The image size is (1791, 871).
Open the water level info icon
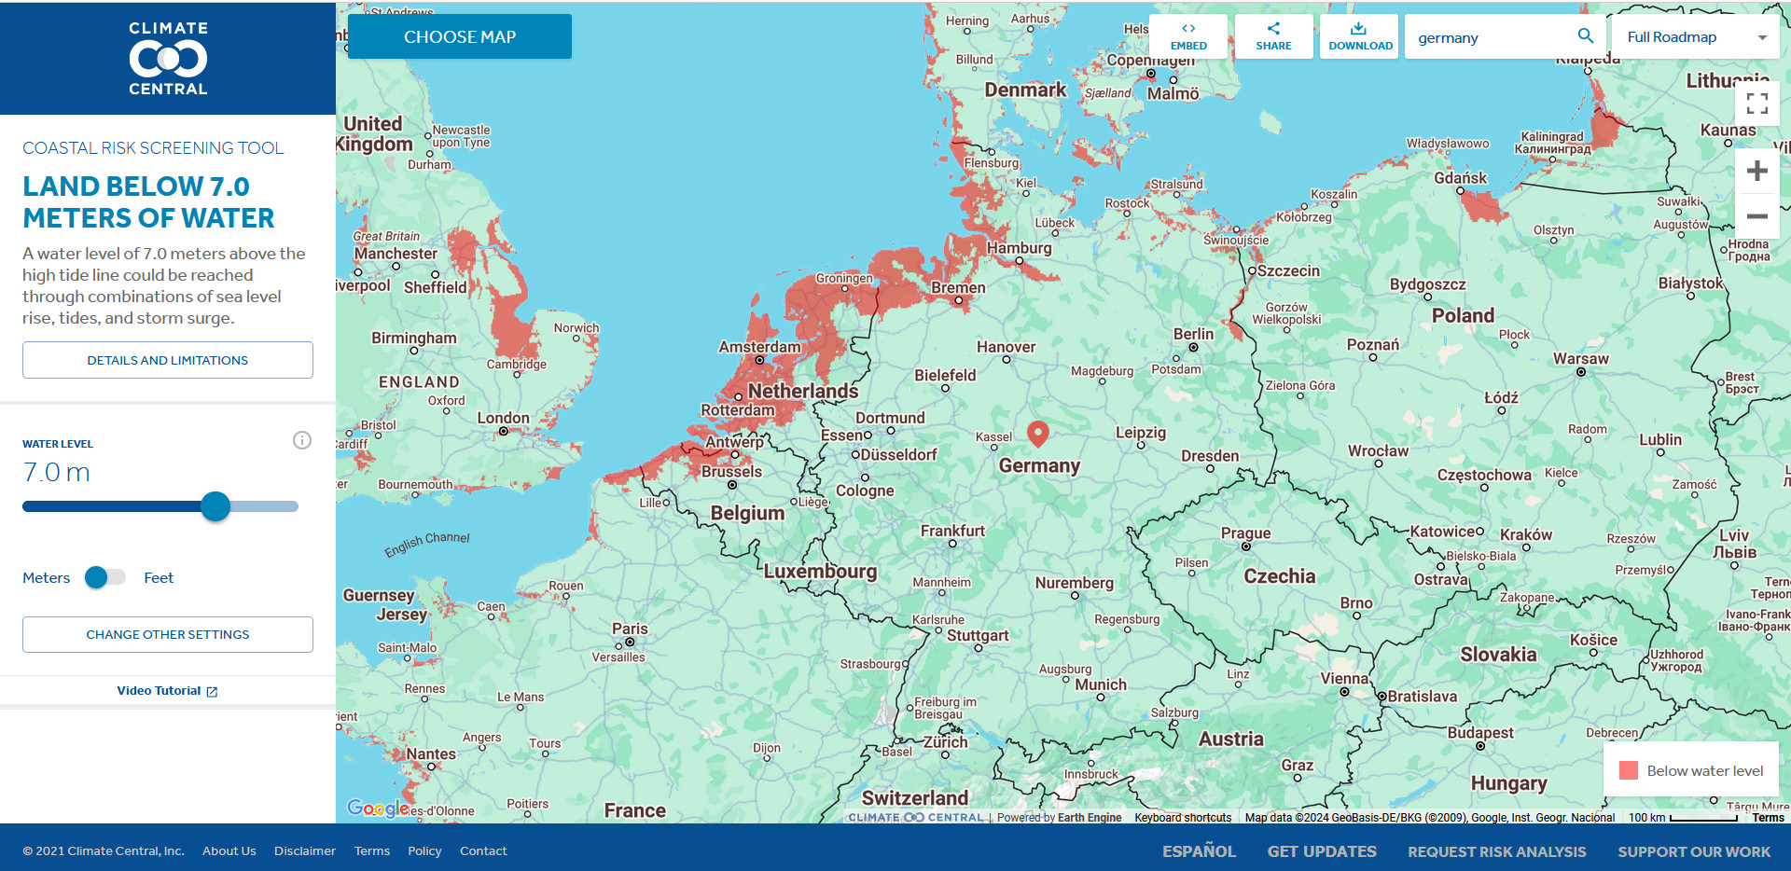coord(302,440)
